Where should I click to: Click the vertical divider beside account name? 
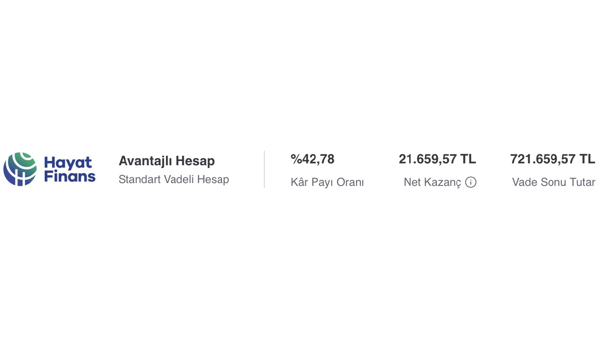coord(264,169)
